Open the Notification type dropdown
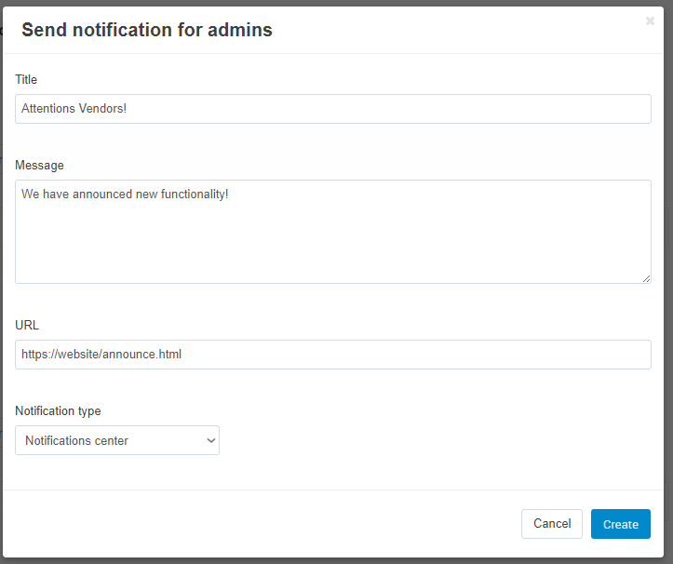673x564 pixels. point(117,440)
